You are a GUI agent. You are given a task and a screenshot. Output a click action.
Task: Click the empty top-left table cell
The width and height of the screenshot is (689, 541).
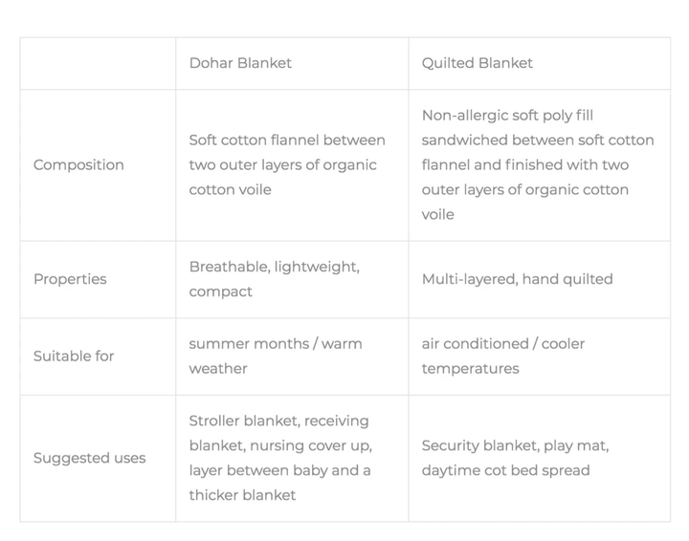point(98,63)
